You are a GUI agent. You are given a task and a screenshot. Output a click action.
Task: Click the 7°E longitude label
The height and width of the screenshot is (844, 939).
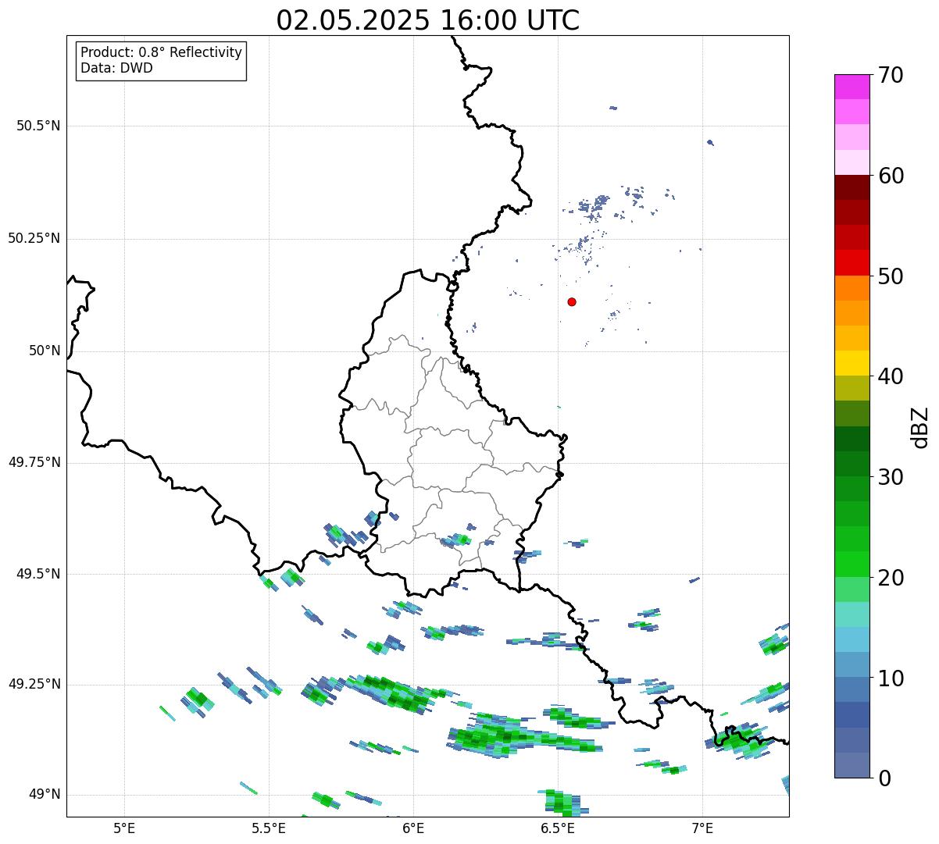coord(702,828)
